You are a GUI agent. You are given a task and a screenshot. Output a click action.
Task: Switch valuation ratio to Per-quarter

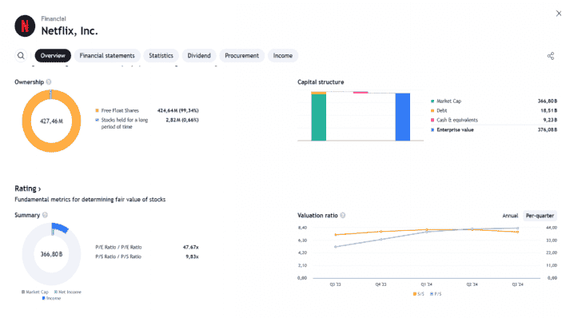coord(540,216)
